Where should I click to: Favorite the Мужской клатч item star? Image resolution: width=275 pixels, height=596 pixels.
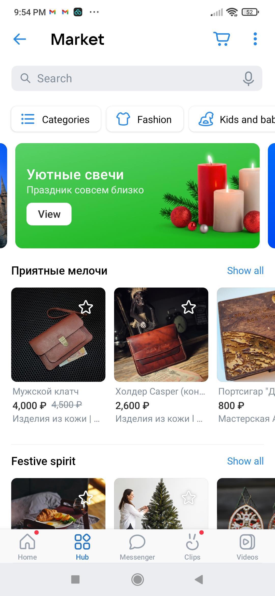tap(86, 307)
